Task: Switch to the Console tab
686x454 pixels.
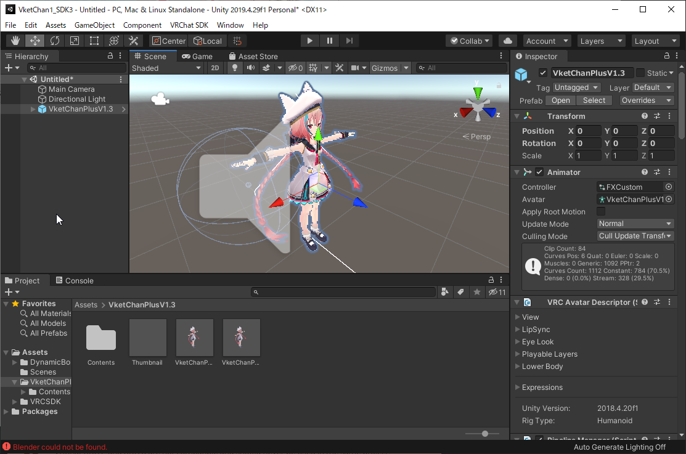Action: coord(75,280)
